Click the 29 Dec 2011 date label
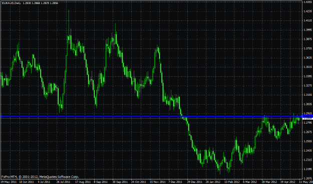The width and height of the screenshot is (313, 184). [x=195, y=182]
